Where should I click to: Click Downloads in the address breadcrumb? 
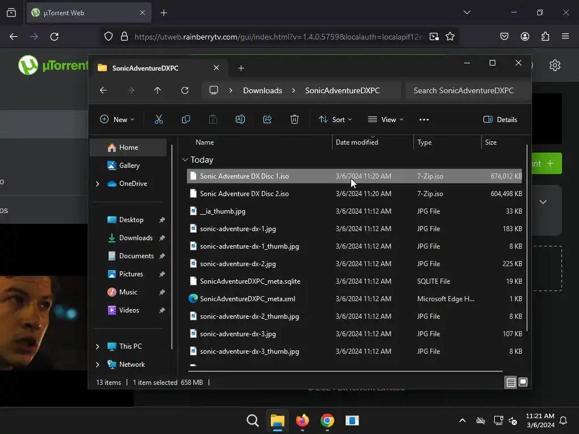tap(262, 90)
